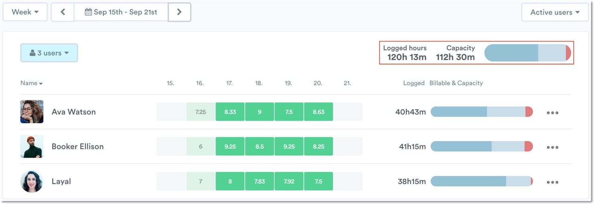This screenshot has height=204, width=594.
Task: Open the 3 users selector dropdown
Action: (x=49, y=53)
